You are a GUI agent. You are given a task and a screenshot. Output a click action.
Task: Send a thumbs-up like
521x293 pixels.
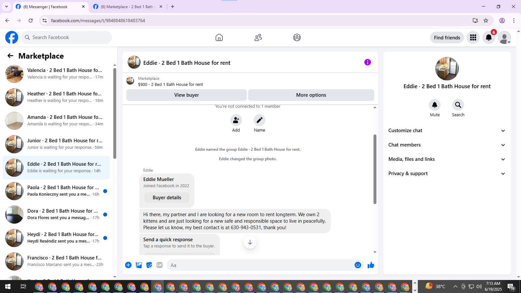[x=371, y=265]
